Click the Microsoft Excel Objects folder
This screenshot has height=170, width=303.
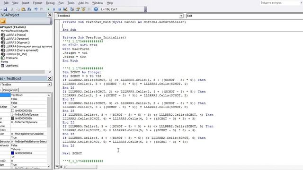(15, 31)
